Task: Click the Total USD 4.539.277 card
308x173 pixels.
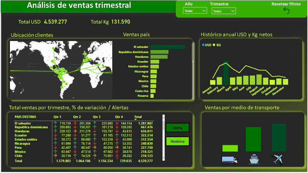Action: 43,22
